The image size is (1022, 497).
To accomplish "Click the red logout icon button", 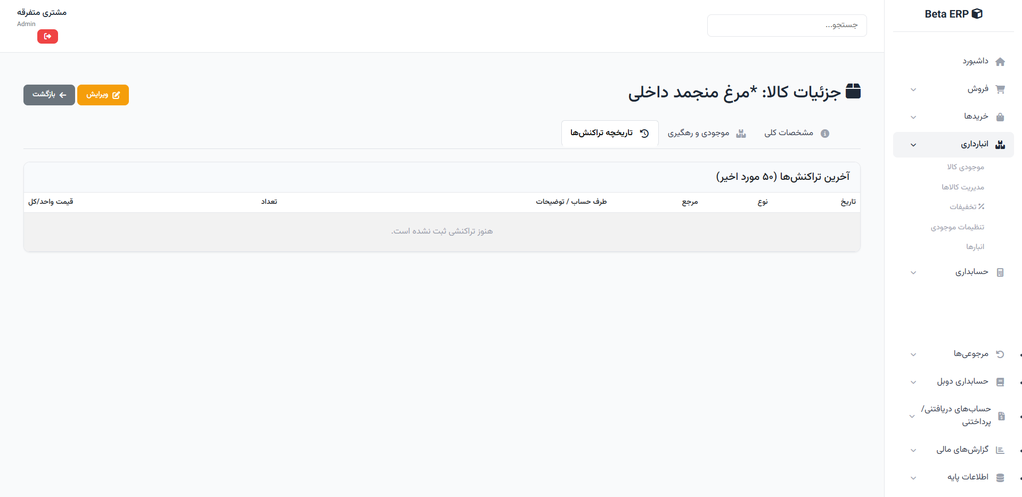I will [x=47, y=36].
